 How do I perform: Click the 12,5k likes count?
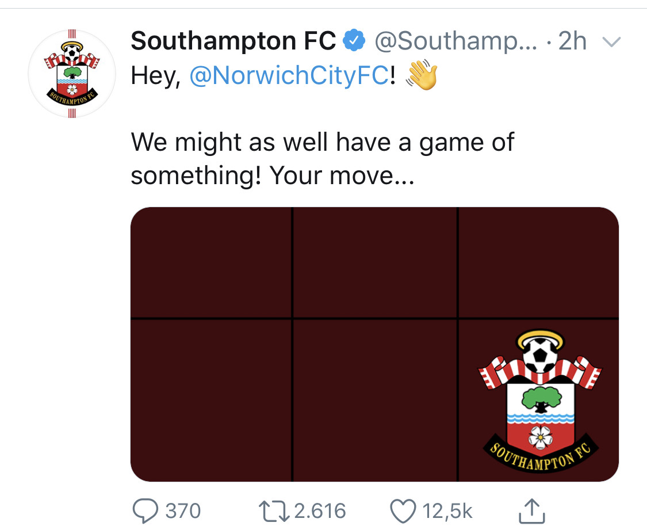[x=447, y=510]
